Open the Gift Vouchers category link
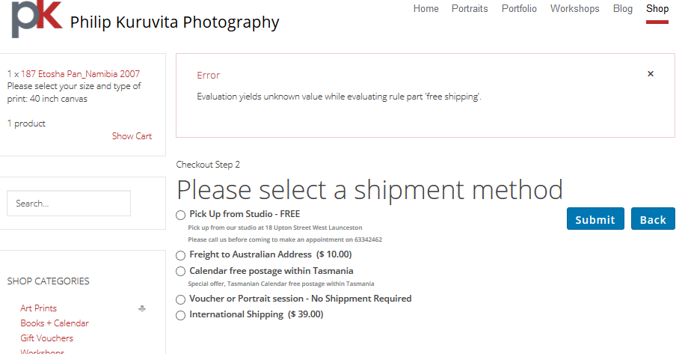Screen dimensions: 685x354 pyautogui.click(x=46, y=338)
